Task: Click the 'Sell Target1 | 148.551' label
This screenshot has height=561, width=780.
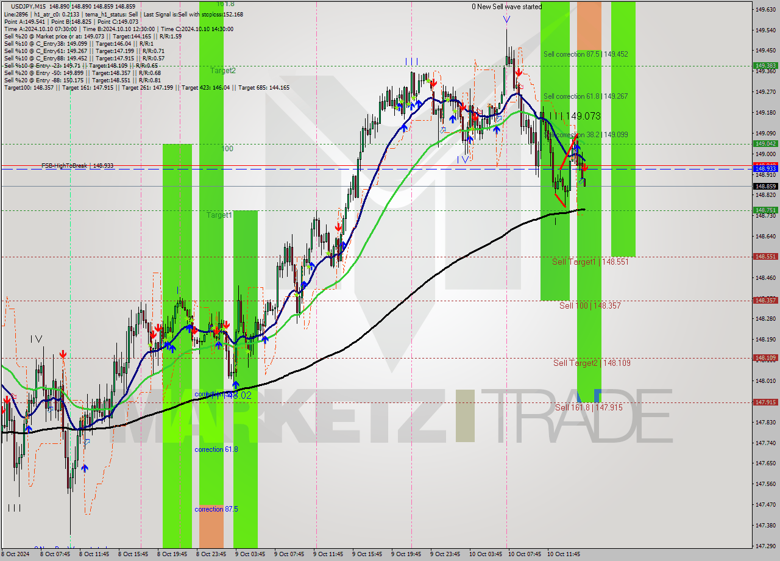Action: [590, 262]
